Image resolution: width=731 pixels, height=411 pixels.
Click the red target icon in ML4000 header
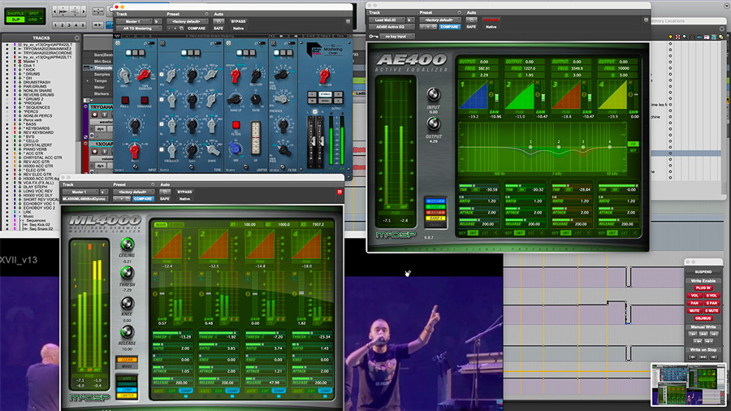click(x=340, y=192)
